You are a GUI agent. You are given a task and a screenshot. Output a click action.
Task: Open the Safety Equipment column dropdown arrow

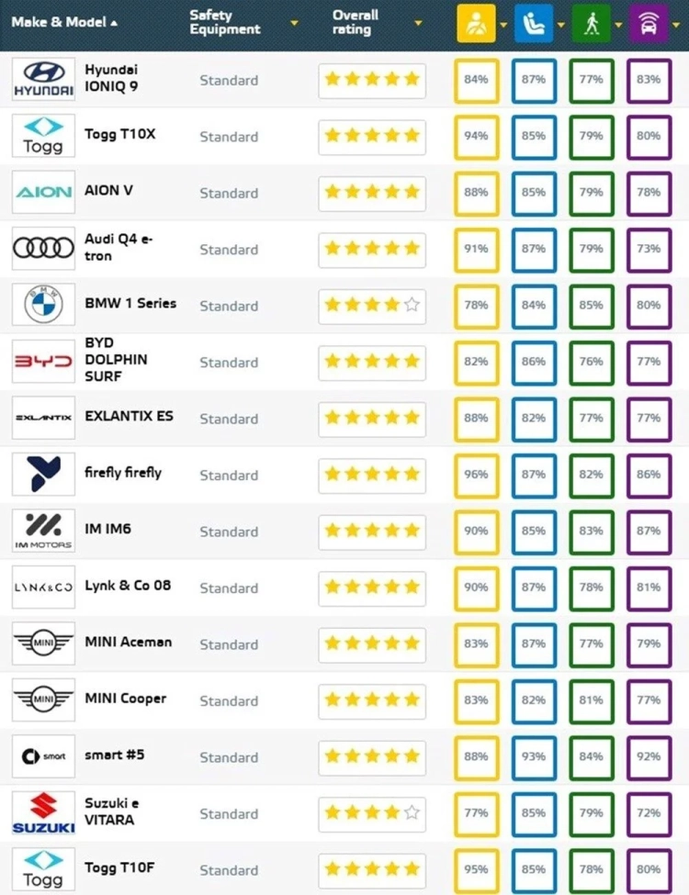[x=294, y=23]
